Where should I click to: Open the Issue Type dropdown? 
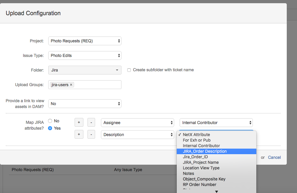(x=85, y=55)
